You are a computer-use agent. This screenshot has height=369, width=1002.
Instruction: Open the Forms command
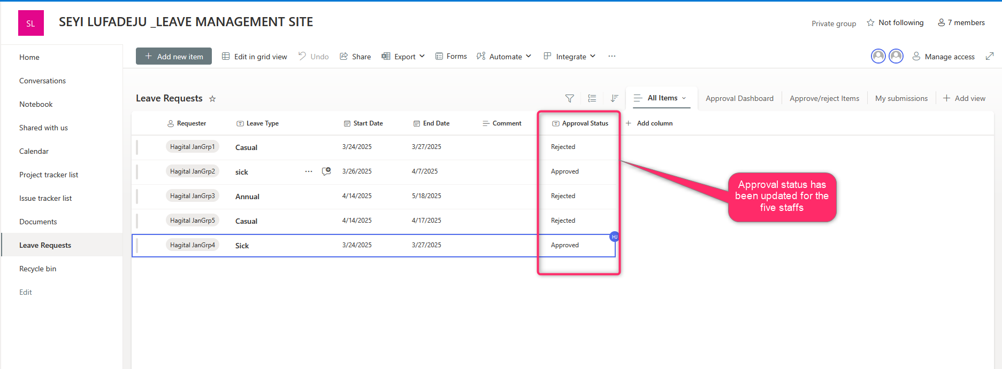coord(451,56)
